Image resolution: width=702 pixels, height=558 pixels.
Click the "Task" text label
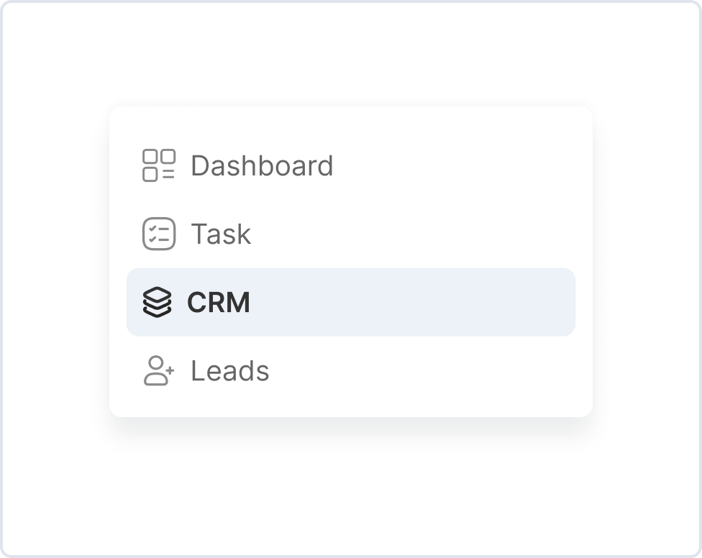221,234
